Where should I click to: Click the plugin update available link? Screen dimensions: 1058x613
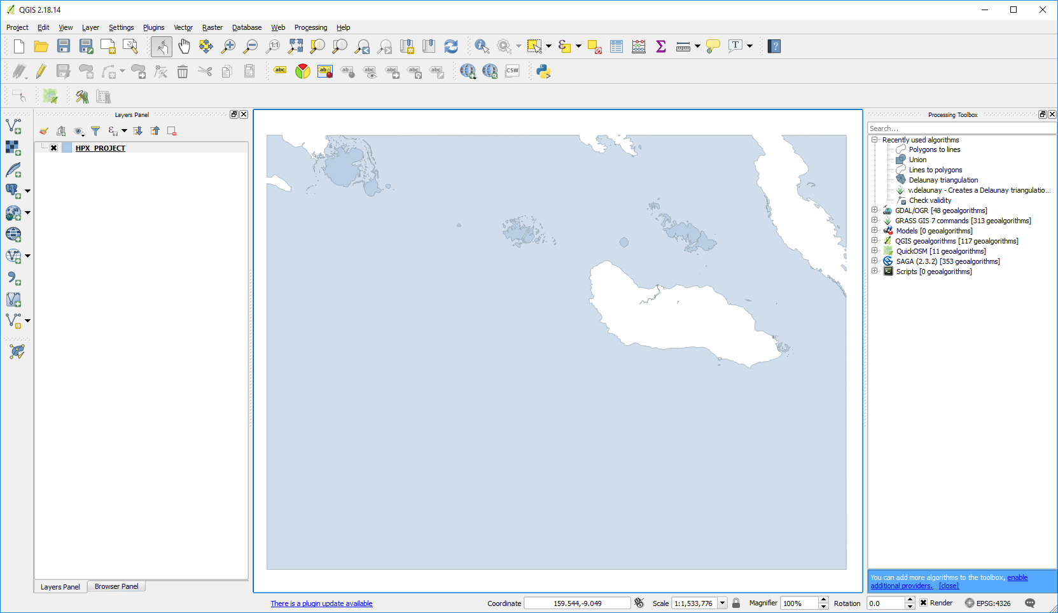[x=321, y=603]
